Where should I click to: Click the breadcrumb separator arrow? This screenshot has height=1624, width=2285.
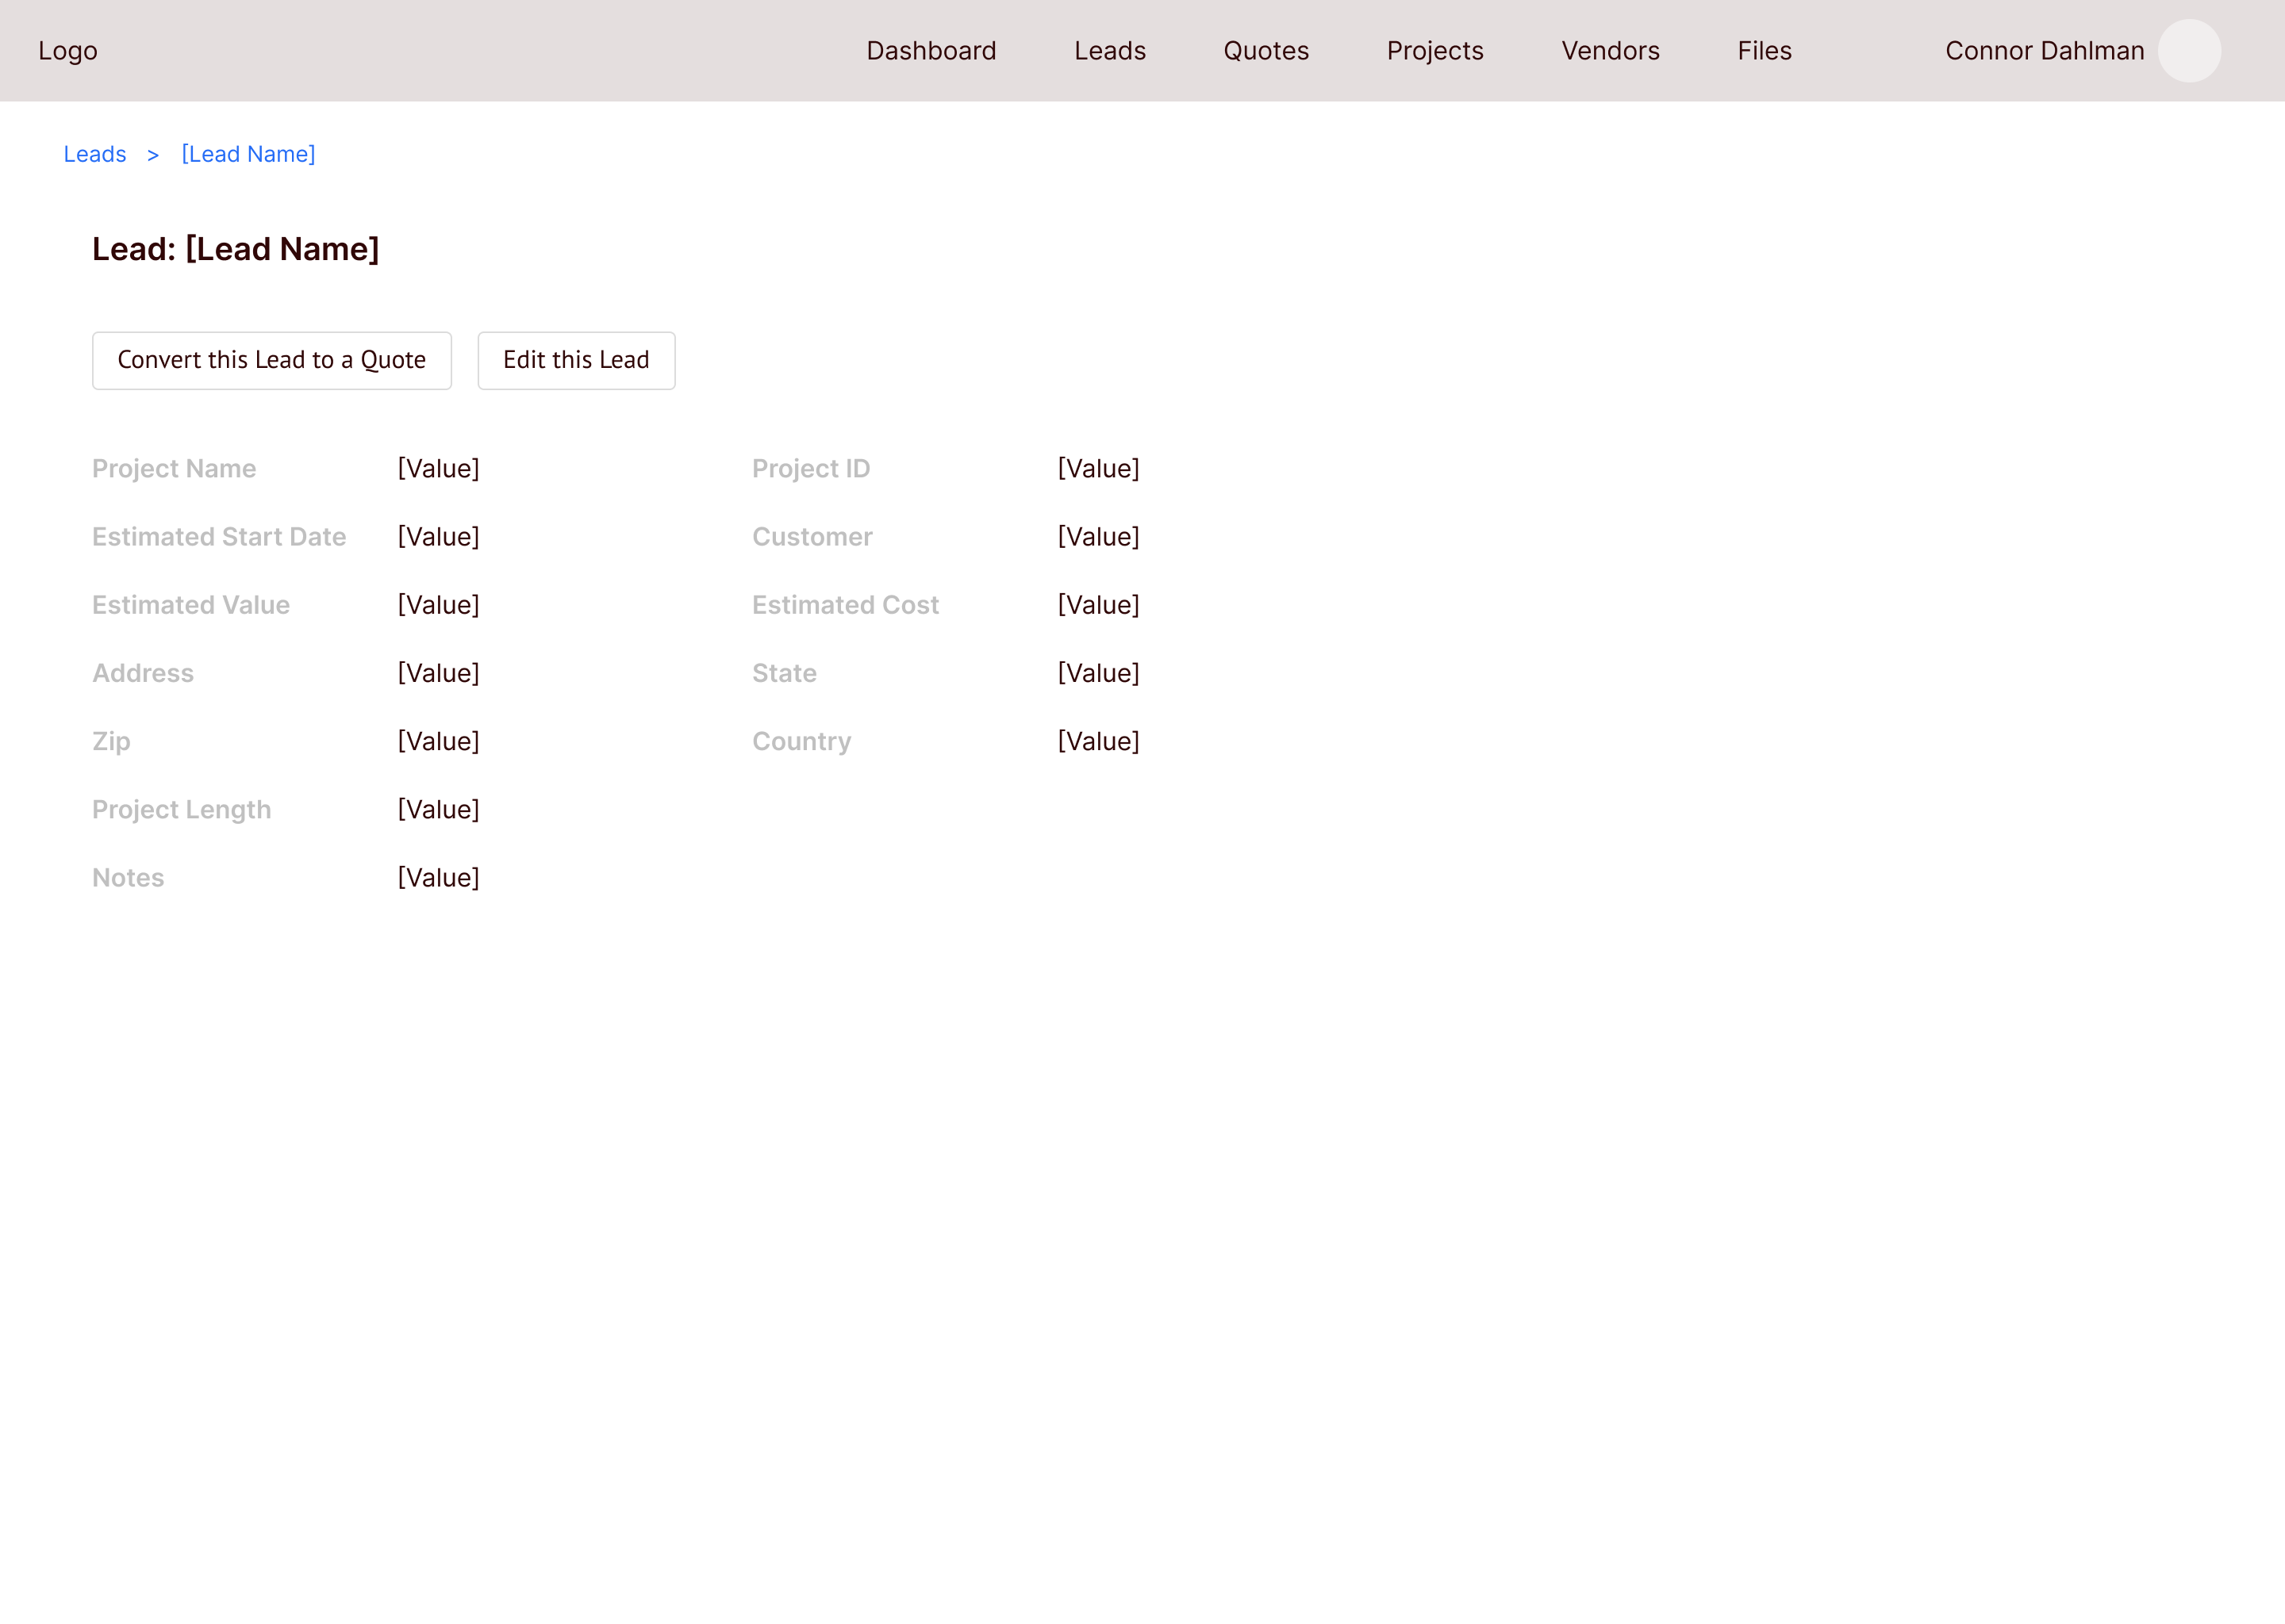tap(153, 155)
